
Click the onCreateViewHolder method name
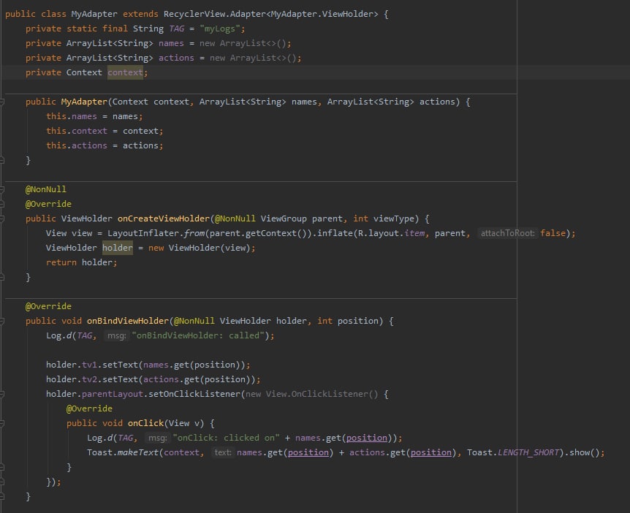pos(164,218)
